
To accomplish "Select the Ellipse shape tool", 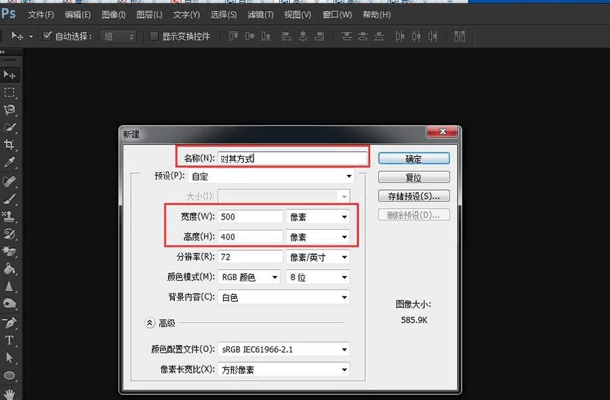I will tap(9, 375).
